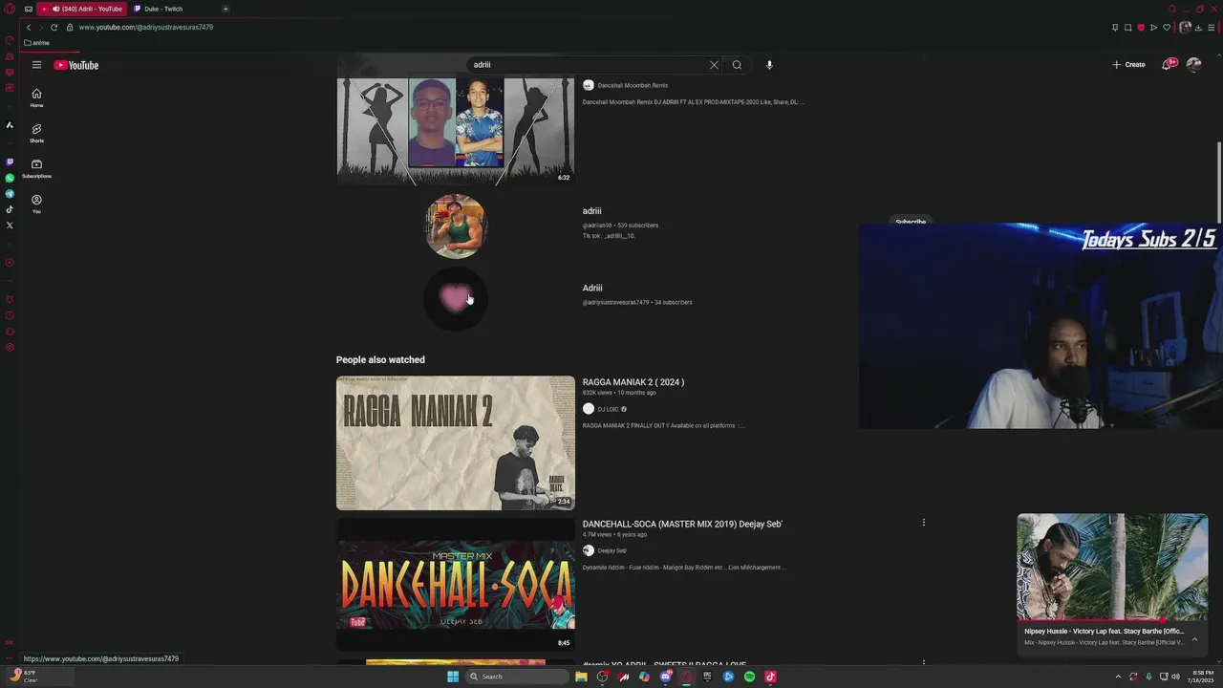Open the anime bookmarks folder
This screenshot has height=688, width=1223.
coord(36,43)
